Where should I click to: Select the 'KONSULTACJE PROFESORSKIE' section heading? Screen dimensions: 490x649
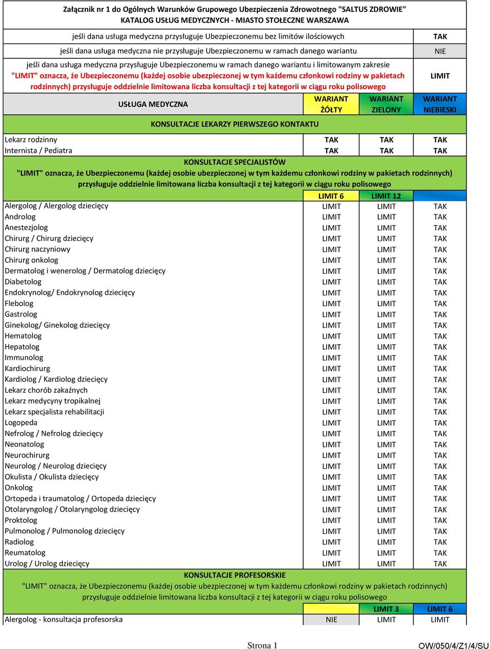(x=235, y=575)
